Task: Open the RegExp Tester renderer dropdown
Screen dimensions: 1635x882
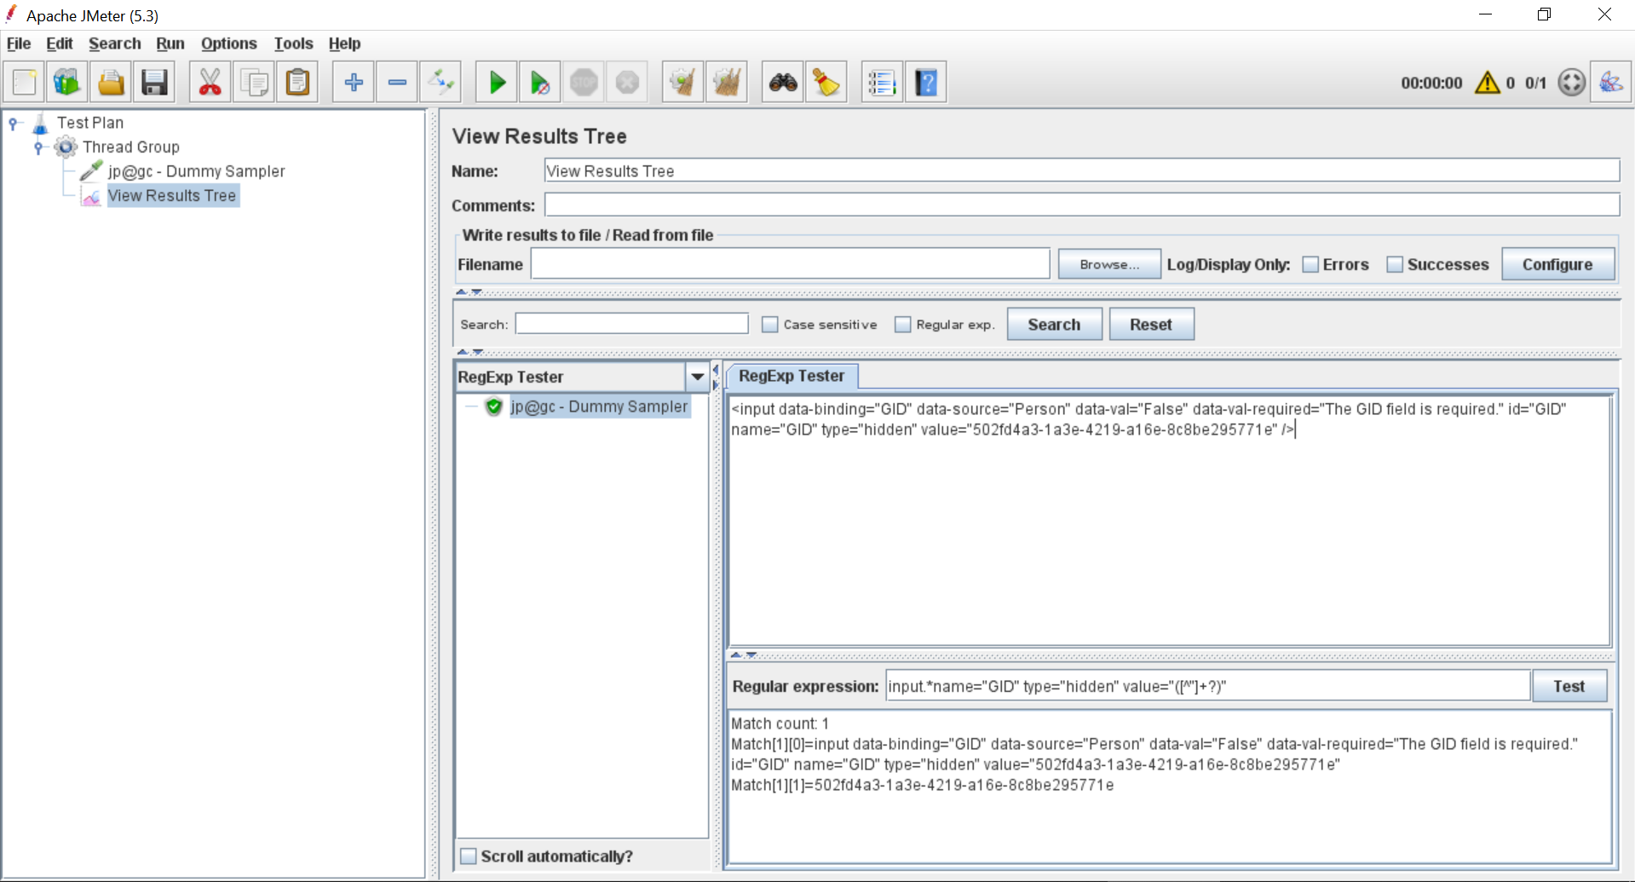Action: [697, 377]
